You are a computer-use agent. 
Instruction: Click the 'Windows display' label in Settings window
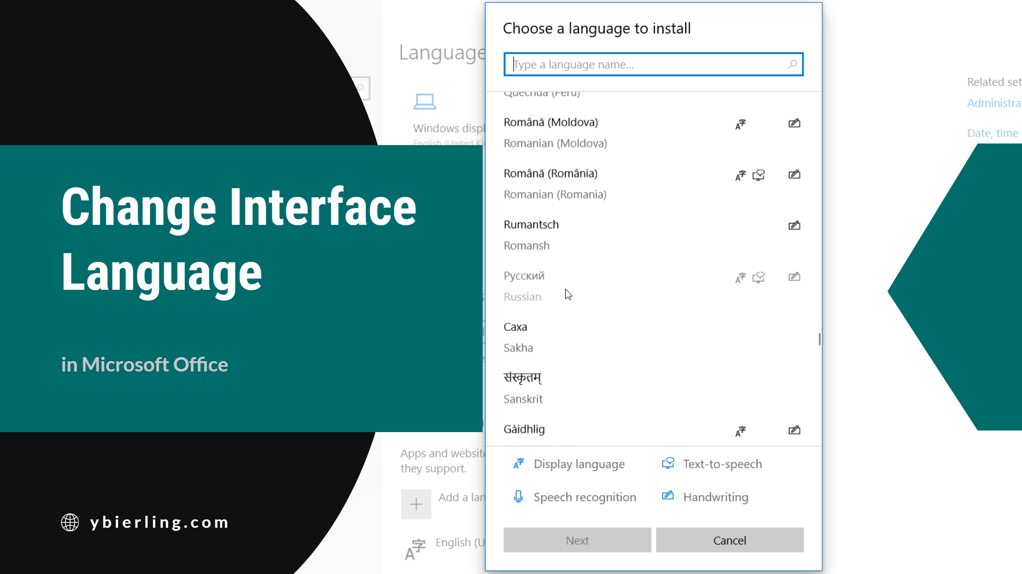point(449,128)
